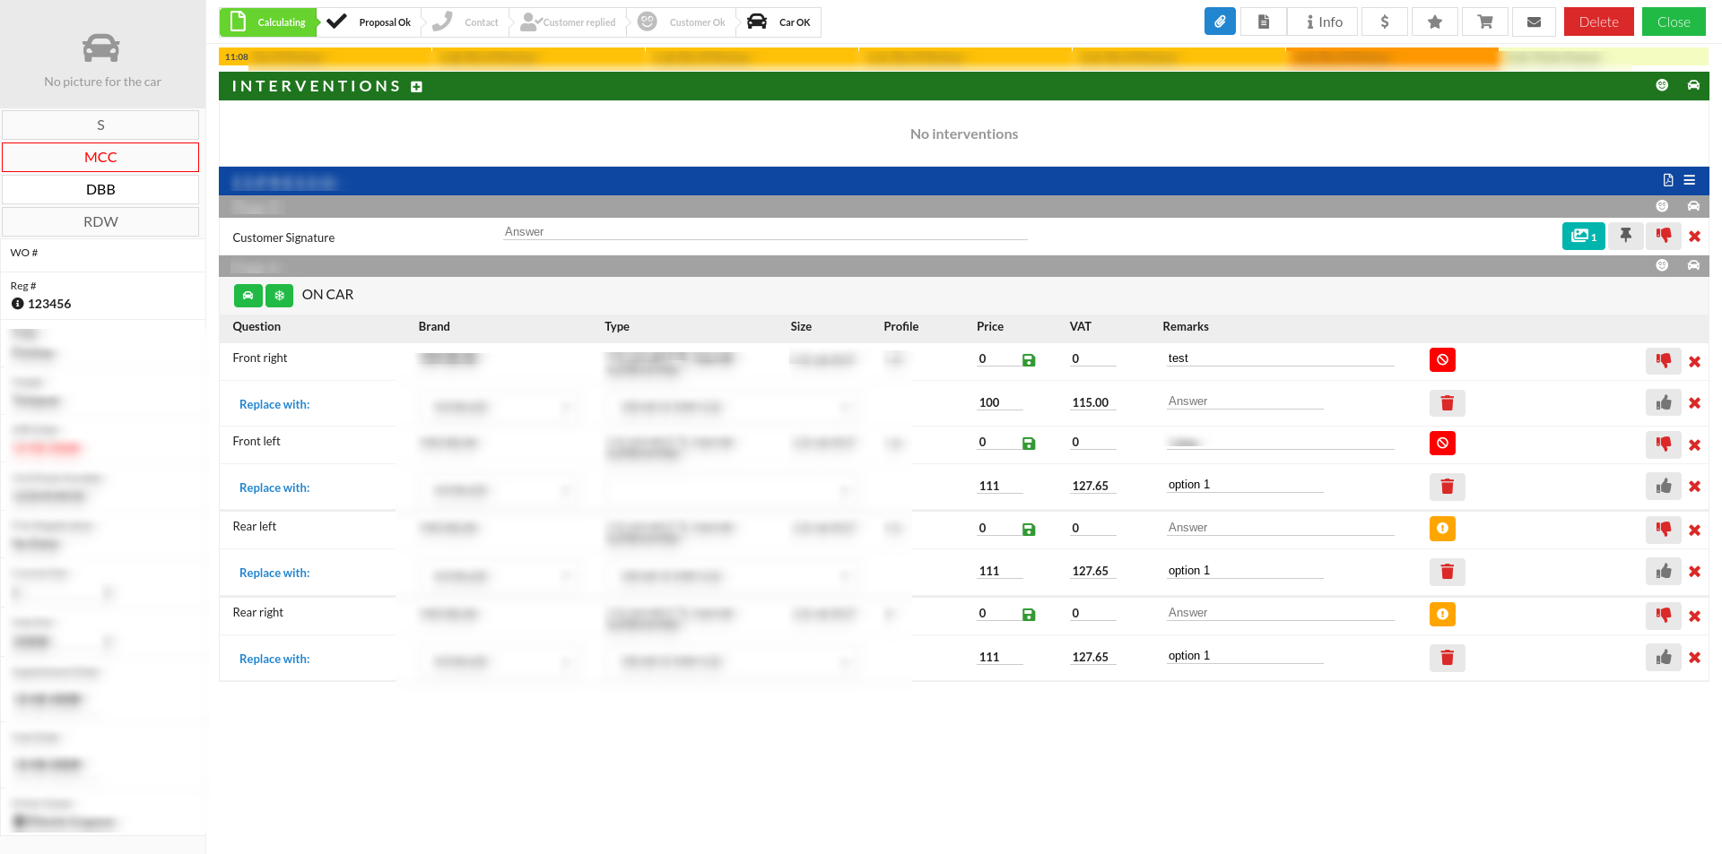1722x854 pixels.
Task: Open brand dropdown under Front left replacement
Action: (x=501, y=491)
